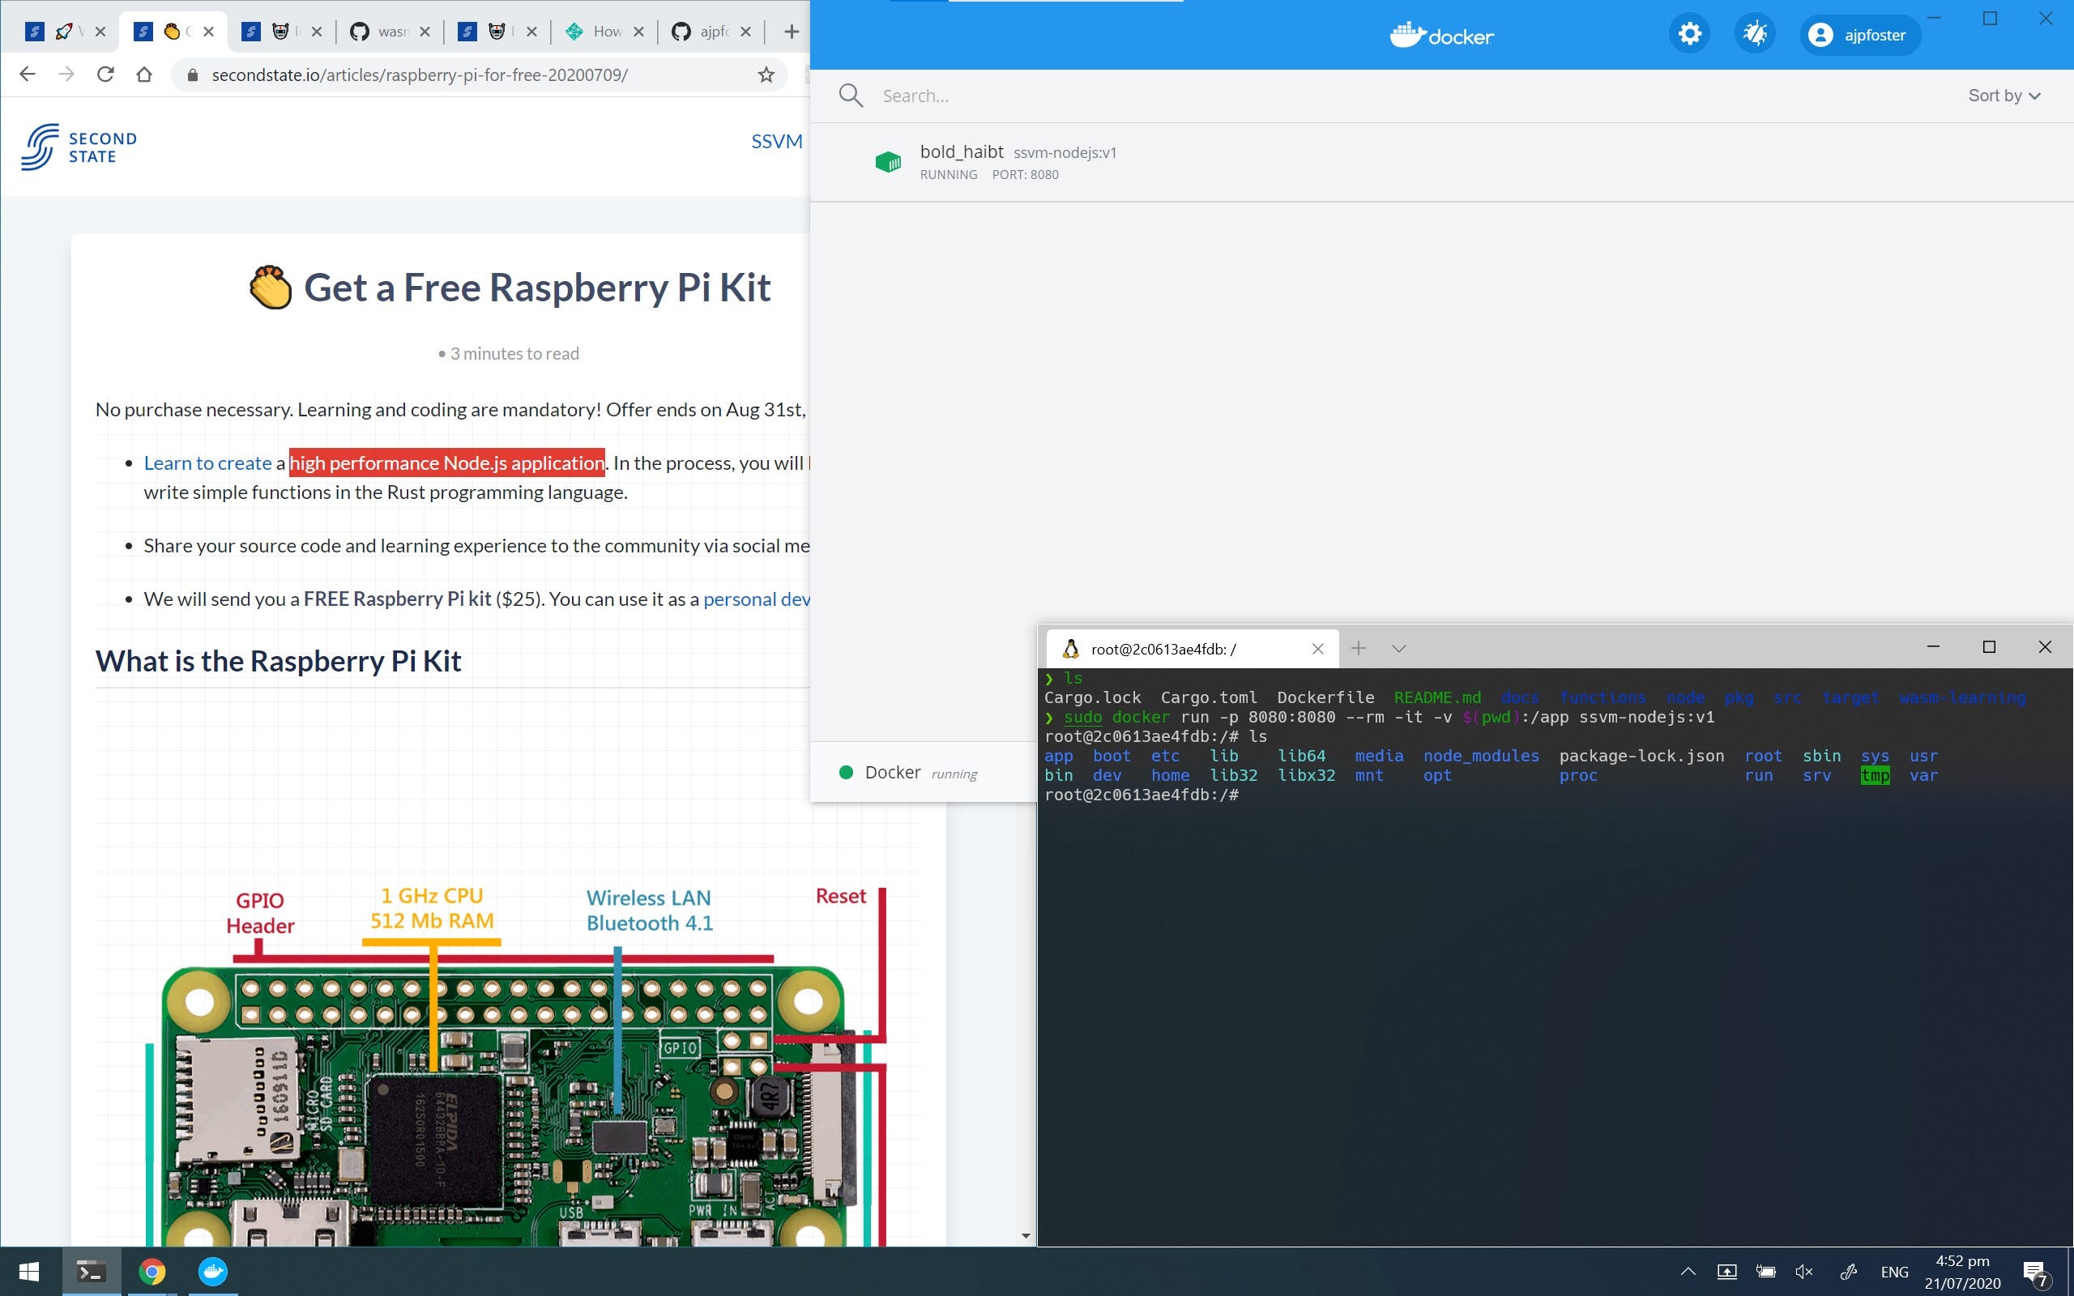Open Docker Dashboard settings with the gear icon

point(1689,32)
